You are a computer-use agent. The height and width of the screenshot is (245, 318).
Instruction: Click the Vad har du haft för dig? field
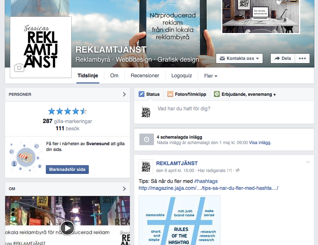(x=184, y=109)
